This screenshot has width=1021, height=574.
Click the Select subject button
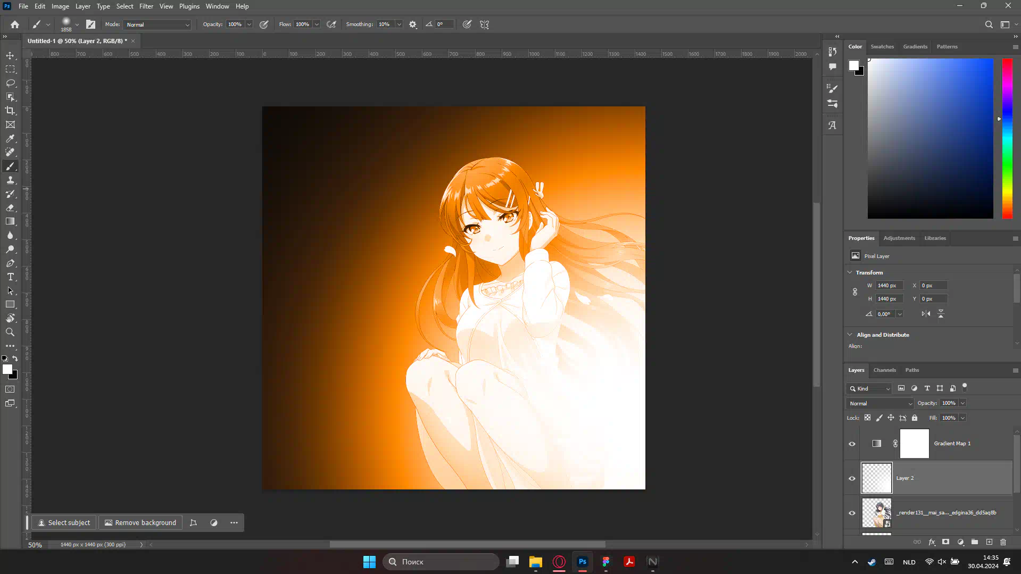[64, 522]
